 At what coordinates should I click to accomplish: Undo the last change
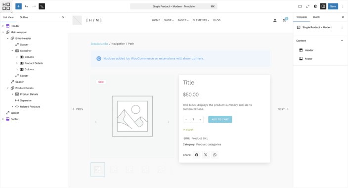tap(26, 6)
